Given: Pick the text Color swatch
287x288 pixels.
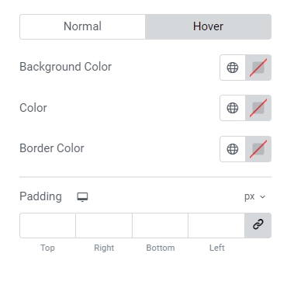Looking at the screenshot, I should (258, 108).
